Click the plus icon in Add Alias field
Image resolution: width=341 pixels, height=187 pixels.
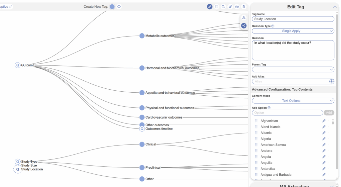tap(331, 81)
